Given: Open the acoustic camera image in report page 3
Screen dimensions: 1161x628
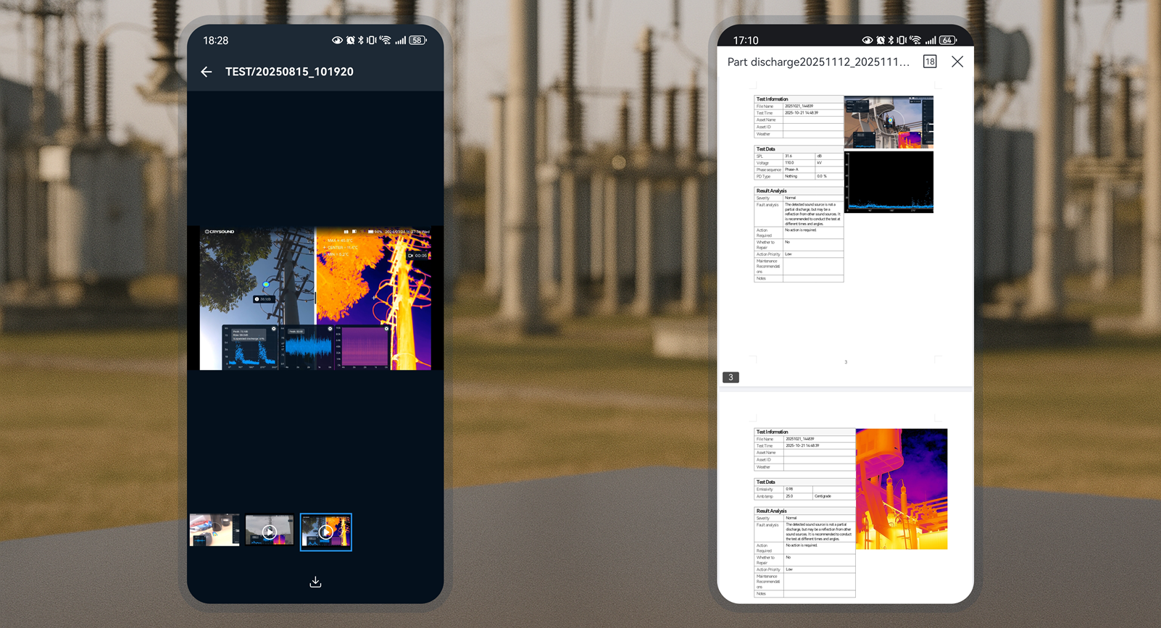Looking at the screenshot, I should 889,122.
